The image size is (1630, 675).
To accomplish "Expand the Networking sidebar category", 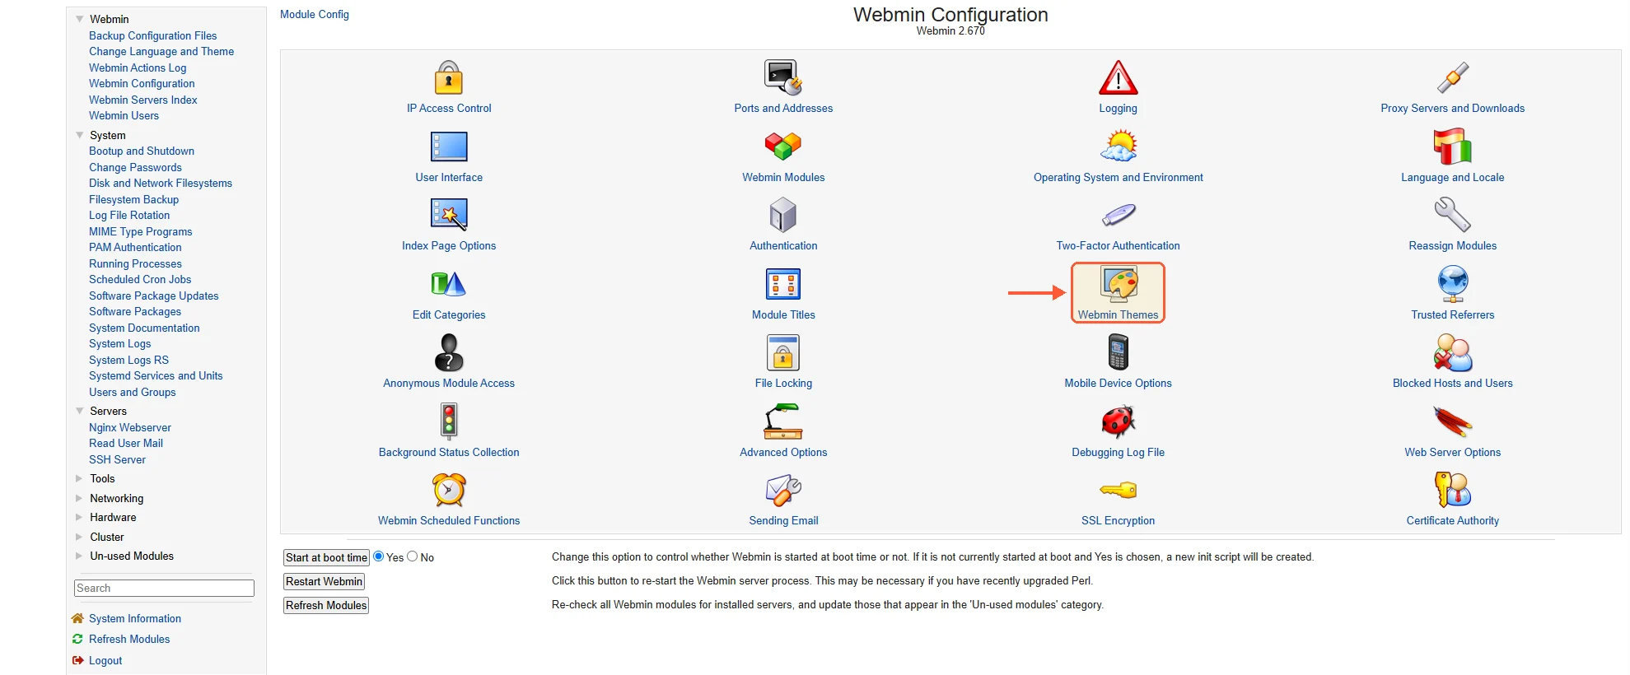I will (79, 498).
